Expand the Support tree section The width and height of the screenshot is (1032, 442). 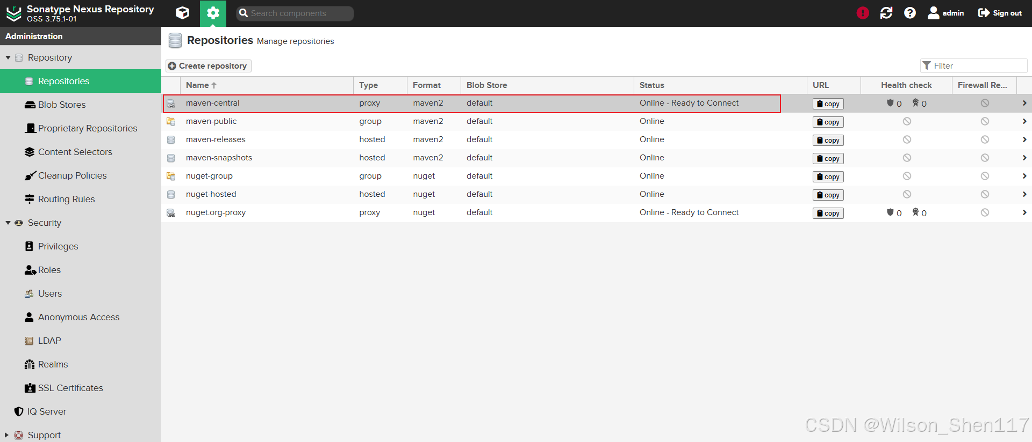[7, 435]
